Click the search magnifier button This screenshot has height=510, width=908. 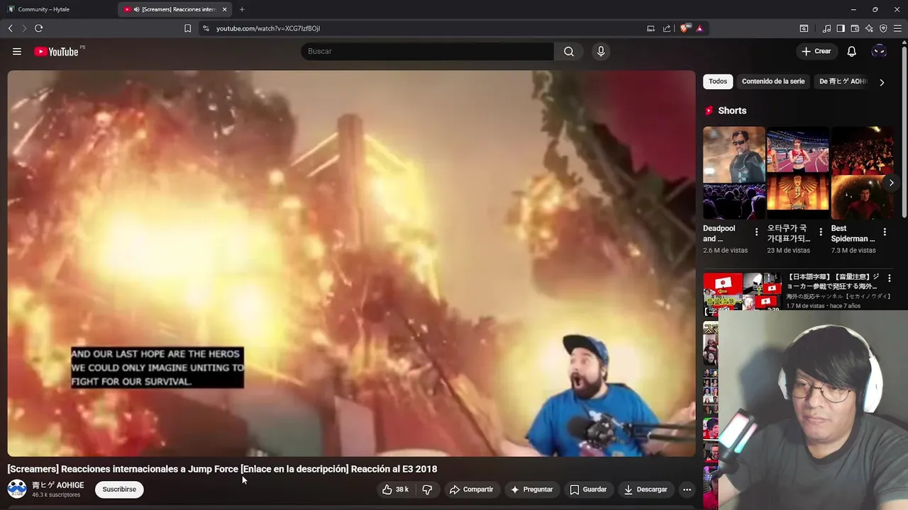coord(569,51)
